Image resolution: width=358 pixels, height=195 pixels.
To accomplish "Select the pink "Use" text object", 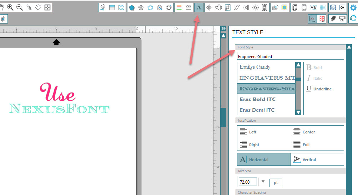I will [57, 92].
